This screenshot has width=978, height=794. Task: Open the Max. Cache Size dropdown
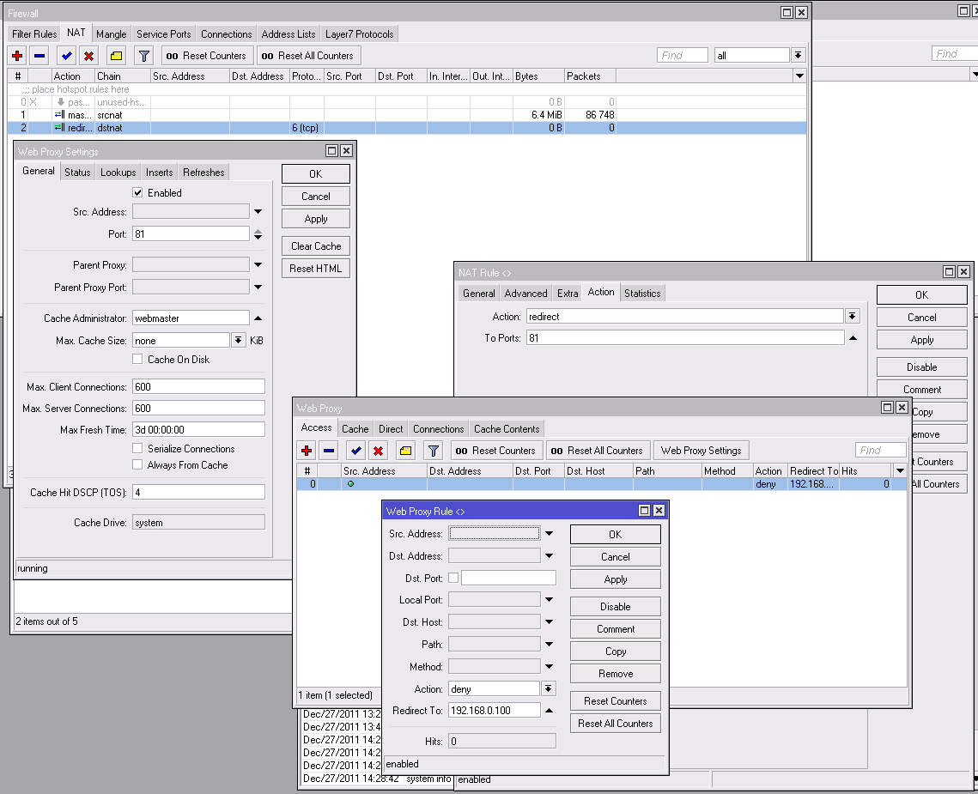click(x=239, y=341)
